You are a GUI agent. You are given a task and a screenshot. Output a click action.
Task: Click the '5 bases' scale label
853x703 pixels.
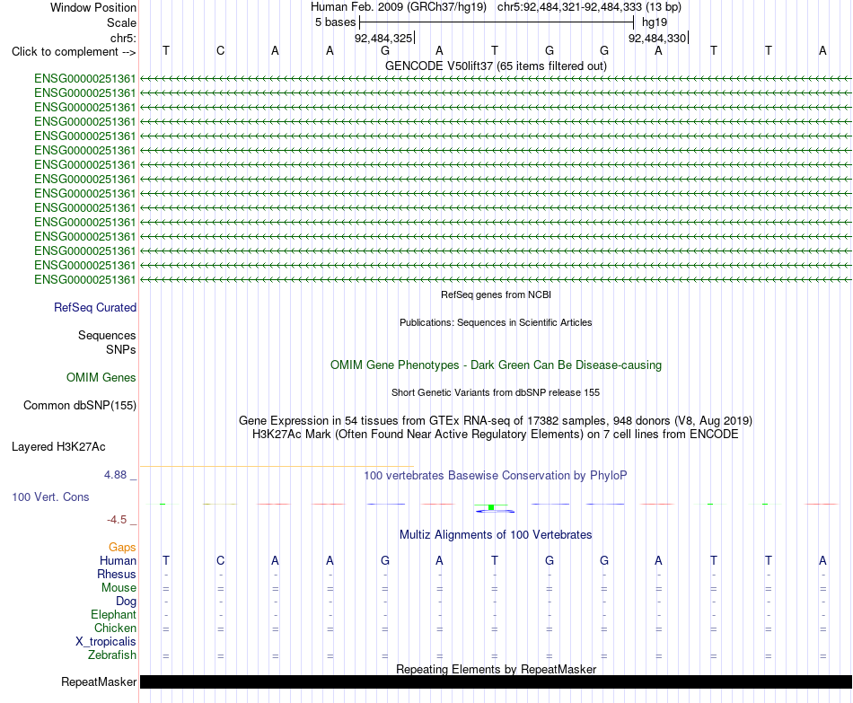pos(335,22)
